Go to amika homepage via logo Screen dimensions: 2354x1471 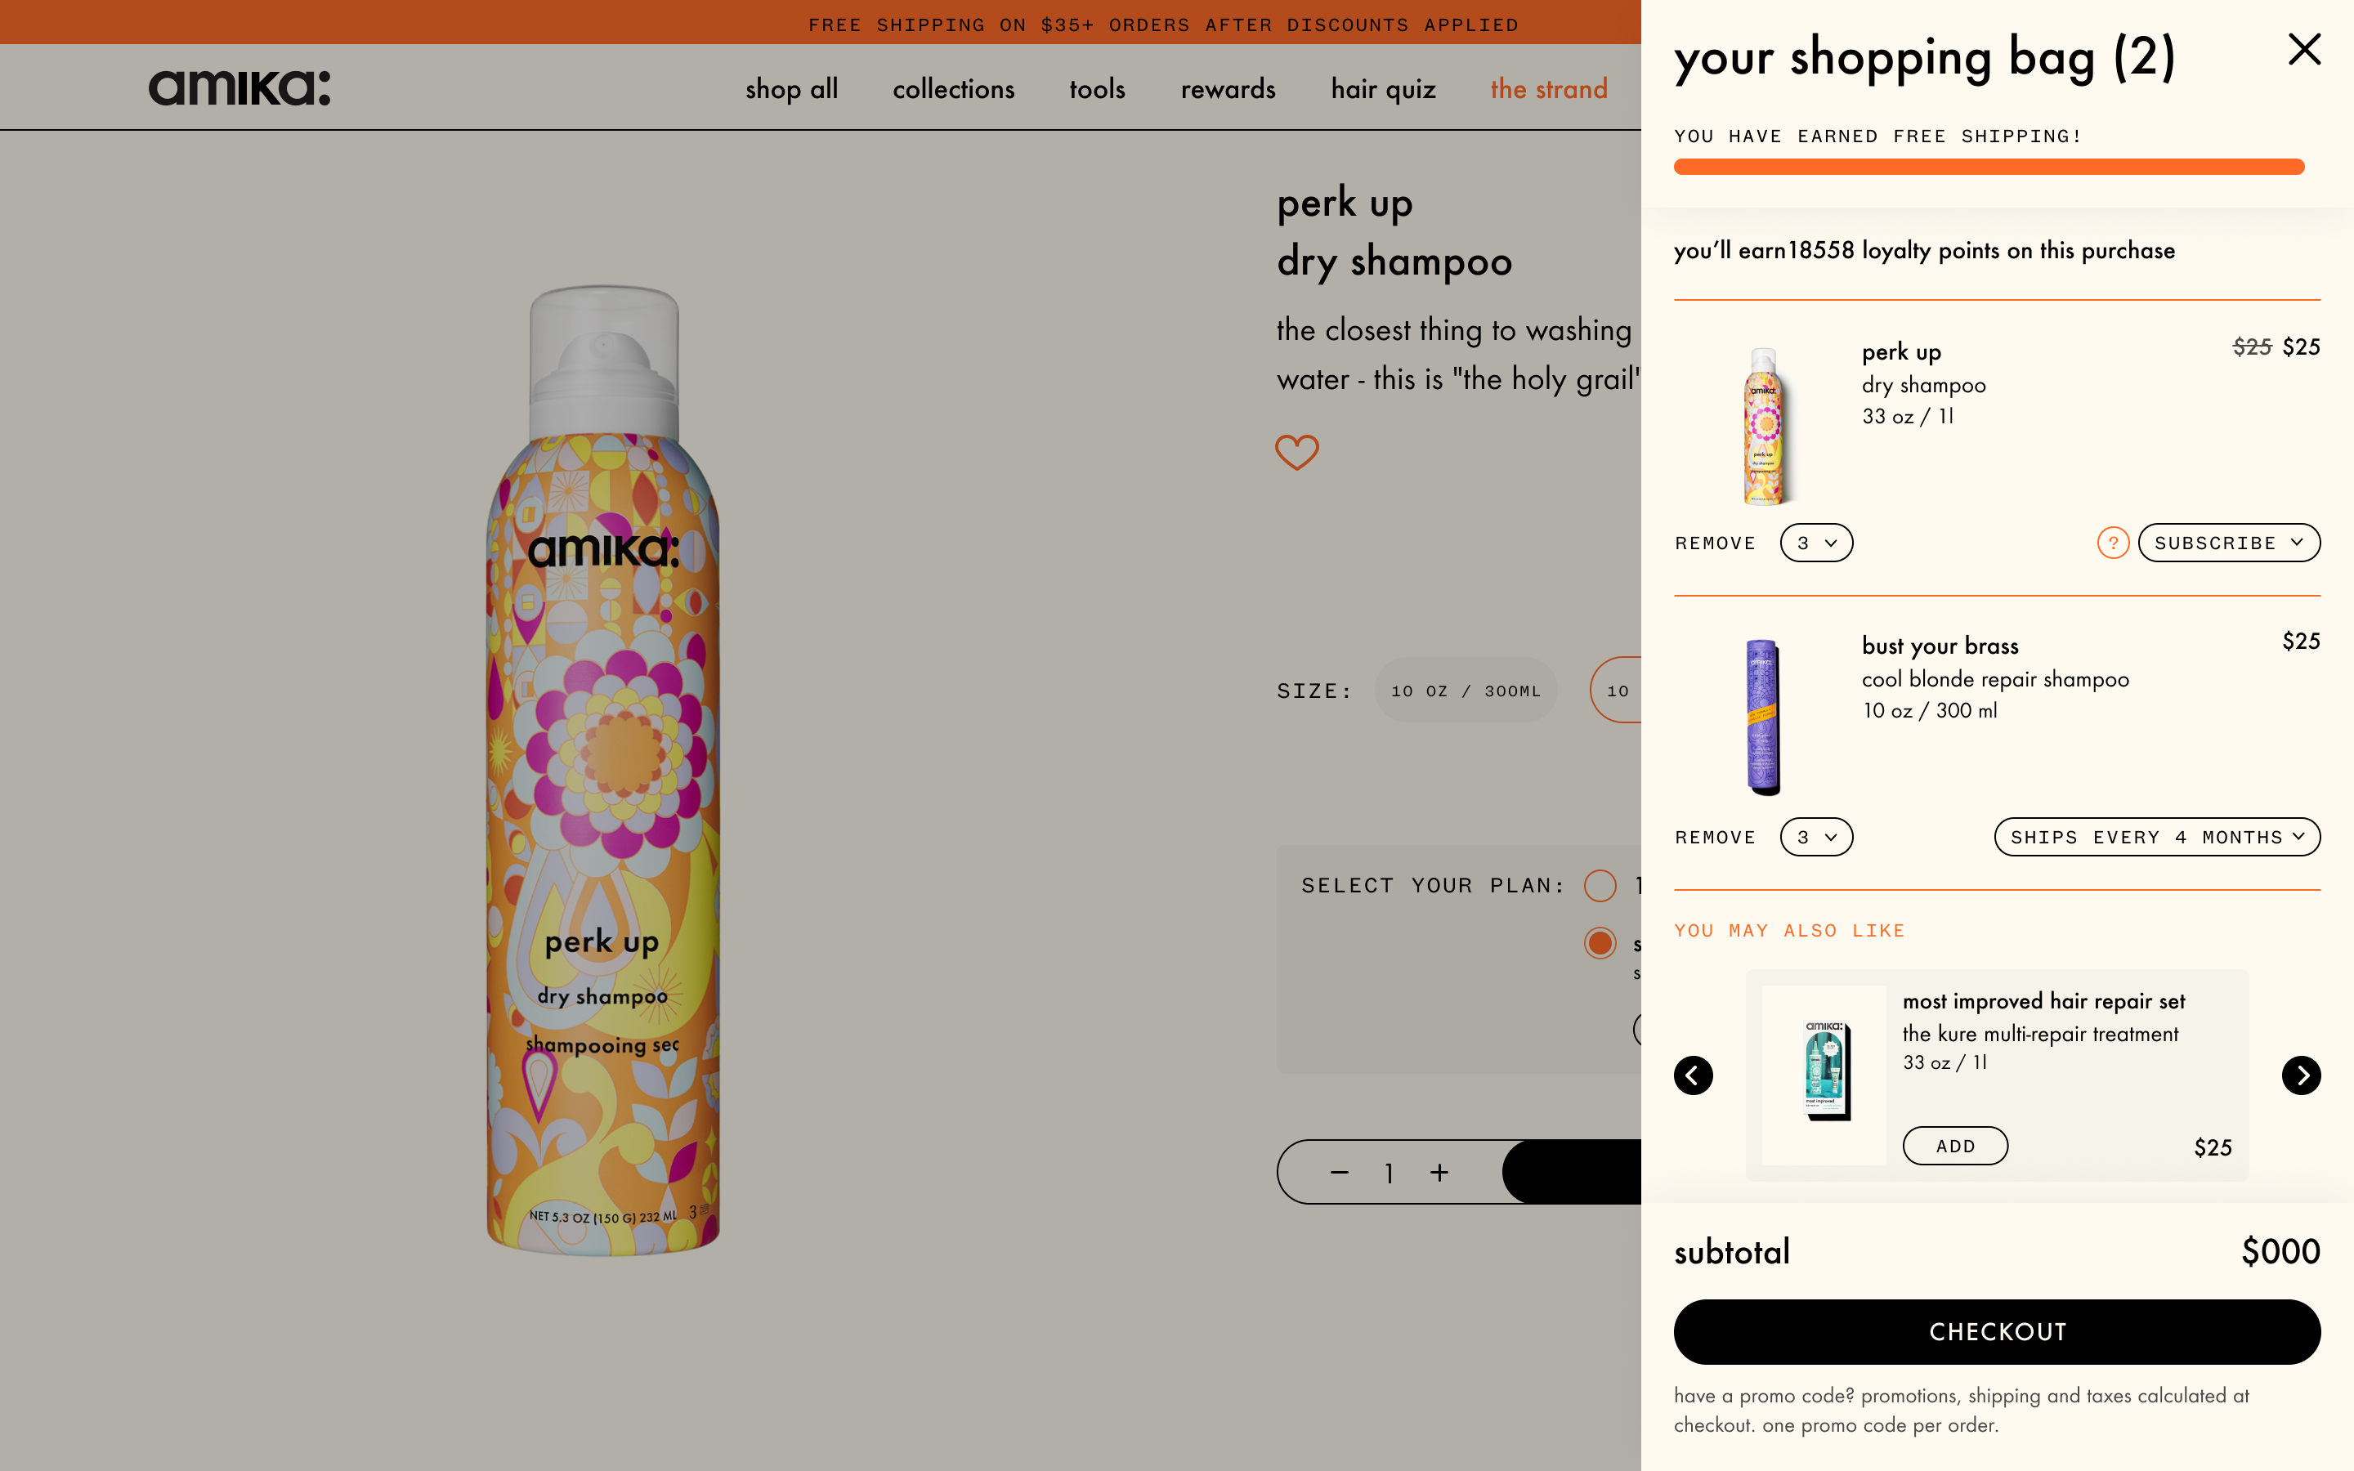(x=239, y=87)
